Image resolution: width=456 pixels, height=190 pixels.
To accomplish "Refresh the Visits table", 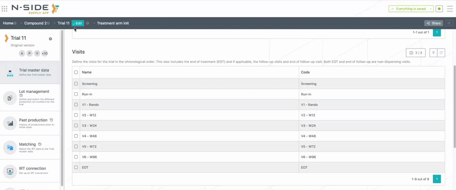I will click(441, 53).
